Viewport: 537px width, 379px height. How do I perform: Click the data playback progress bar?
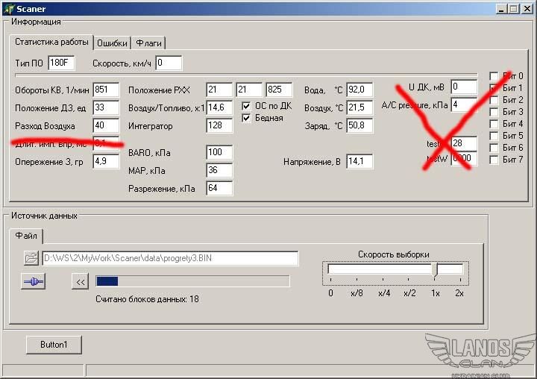tap(192, 281)
